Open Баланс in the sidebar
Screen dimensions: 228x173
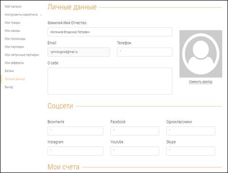(9, 71)
